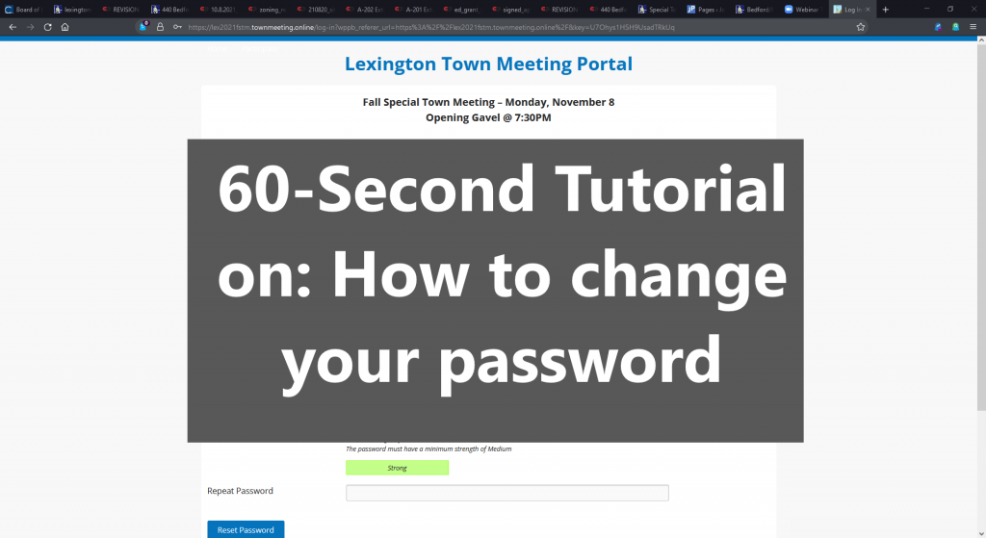Open the browser home page

click(65, 27)
